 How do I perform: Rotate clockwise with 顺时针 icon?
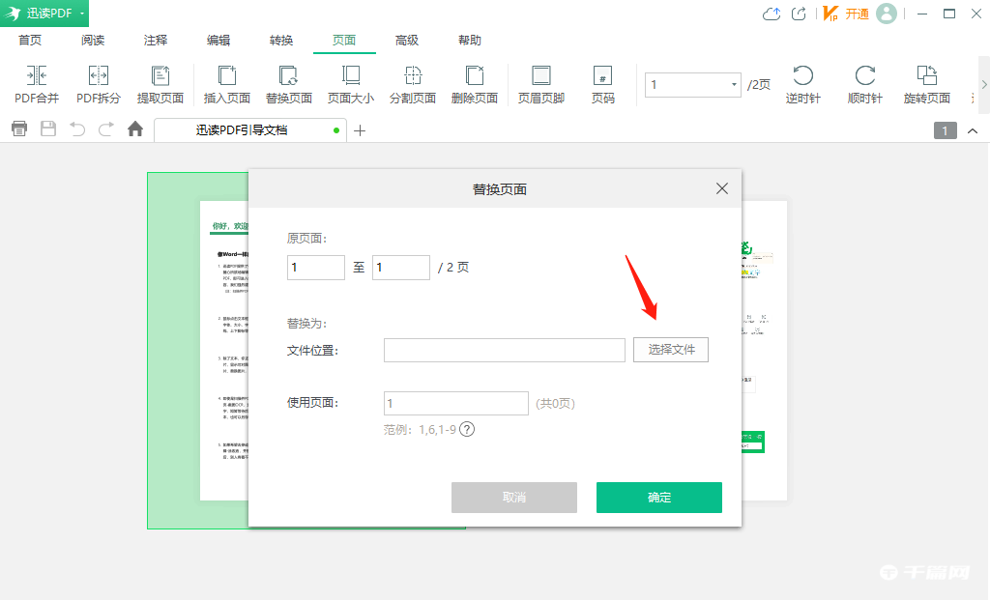(863, 84)
